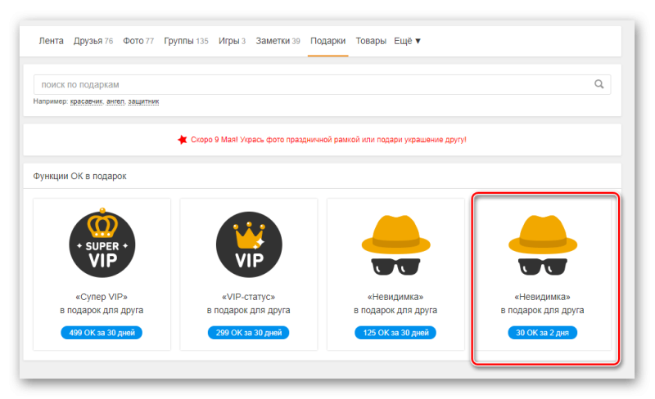Focus the поиск по подаркам field
The width and height of the screenshot is (655, 399).
(322, 85)
